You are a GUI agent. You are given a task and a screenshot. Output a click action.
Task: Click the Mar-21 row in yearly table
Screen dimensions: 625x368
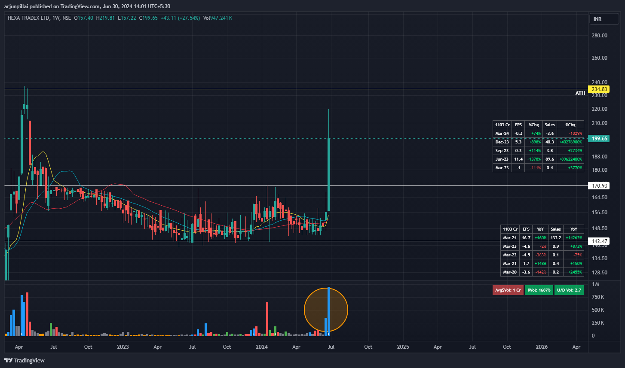542,263
